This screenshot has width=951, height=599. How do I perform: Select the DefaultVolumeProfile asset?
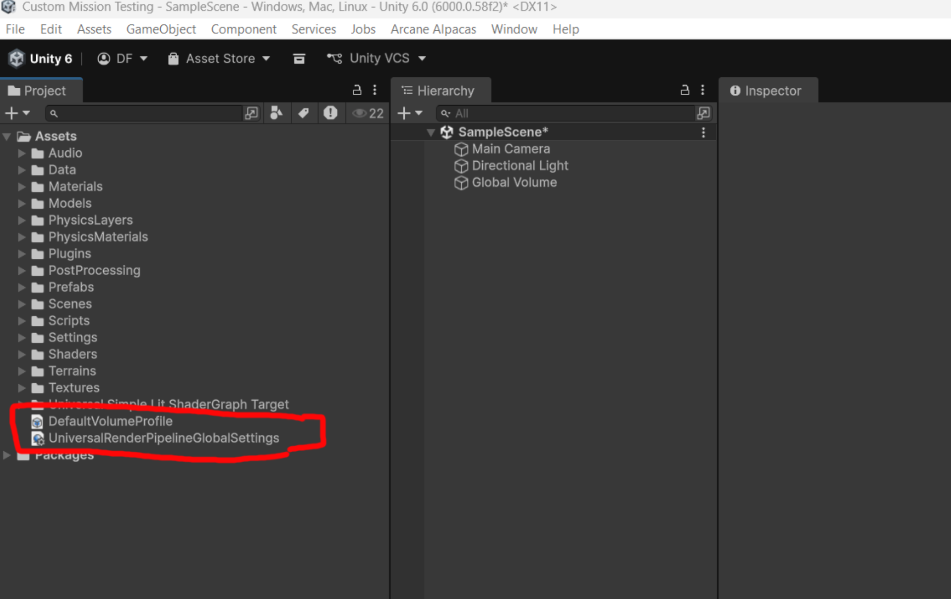tap(110, 421)
